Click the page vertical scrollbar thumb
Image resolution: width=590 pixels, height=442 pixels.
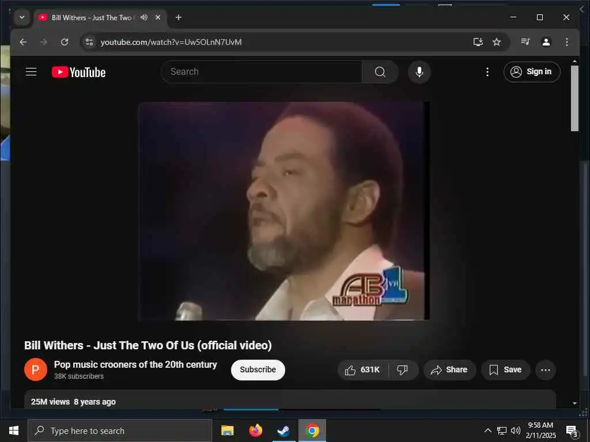point(574,98)
